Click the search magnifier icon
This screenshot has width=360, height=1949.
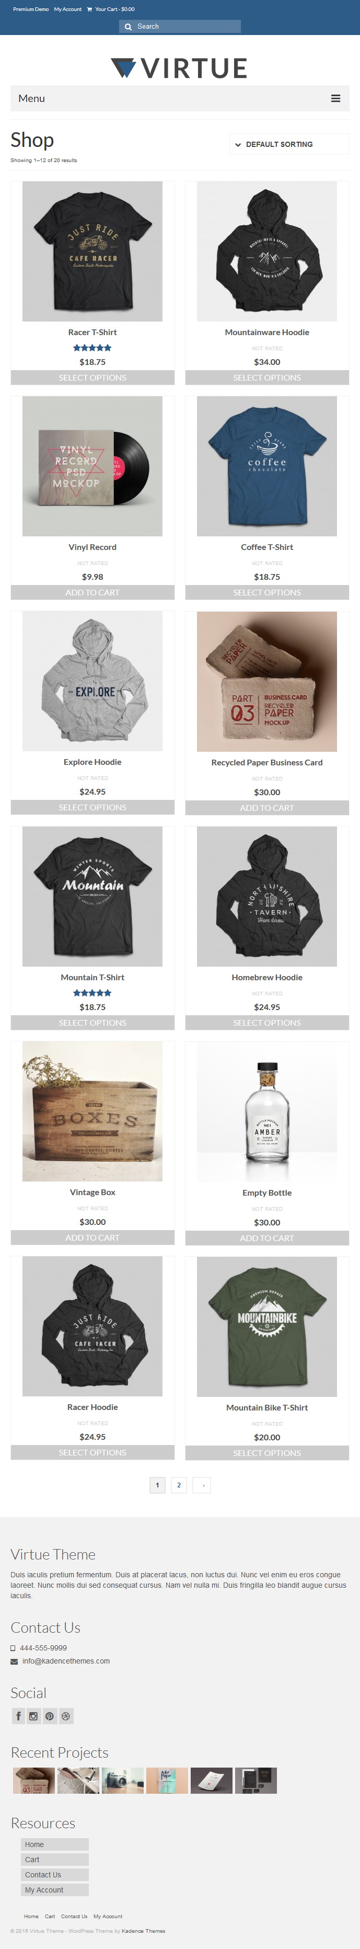coord(128,27)
